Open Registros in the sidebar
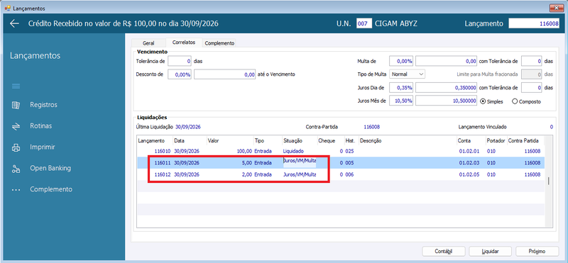This screenshot has height=263, width=568. coord(43,105)
